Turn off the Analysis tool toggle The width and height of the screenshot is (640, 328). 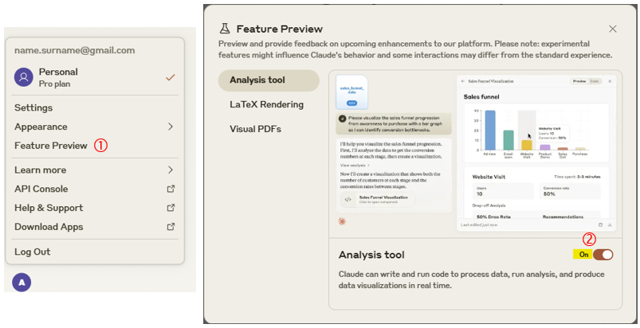(603, 255)
